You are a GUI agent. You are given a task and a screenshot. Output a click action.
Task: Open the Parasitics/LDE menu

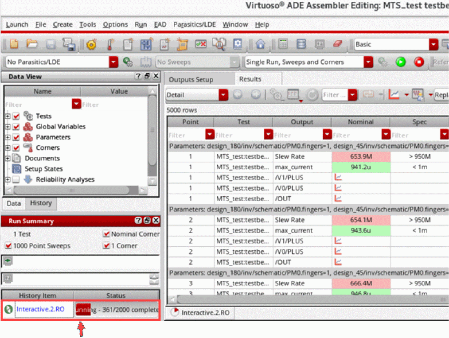pos(195,25)
